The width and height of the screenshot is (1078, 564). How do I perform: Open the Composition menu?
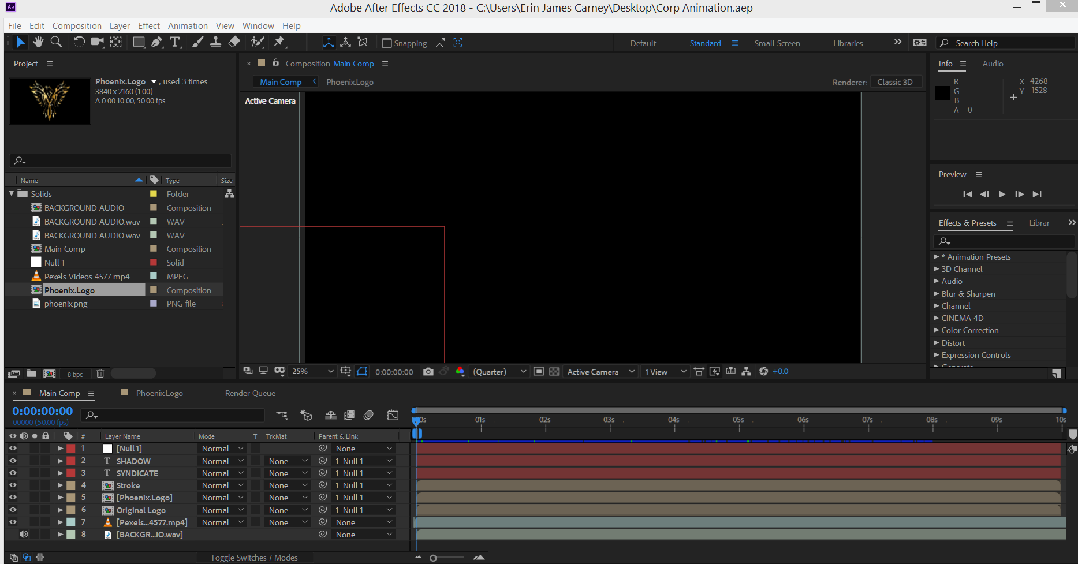click(77, 25)
